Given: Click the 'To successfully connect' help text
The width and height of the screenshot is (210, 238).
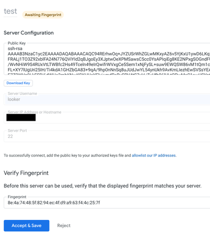Looking at the screenshot, I should [90, 155].
